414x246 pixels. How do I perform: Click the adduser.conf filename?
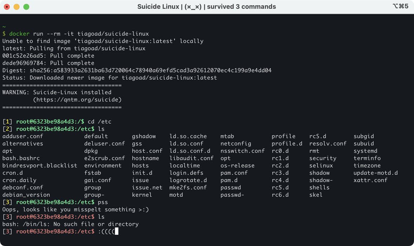pos(23,136)
